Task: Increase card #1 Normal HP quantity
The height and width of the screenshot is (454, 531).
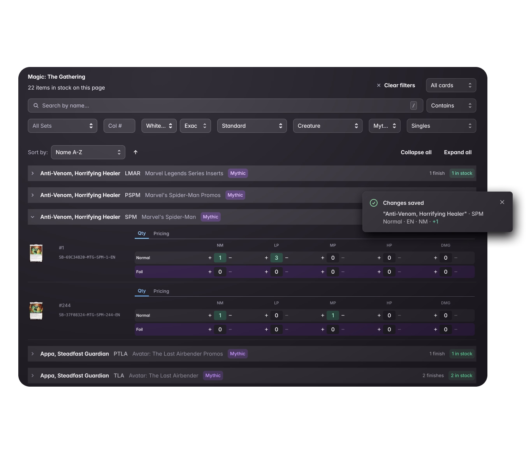Action: point(379,258)
